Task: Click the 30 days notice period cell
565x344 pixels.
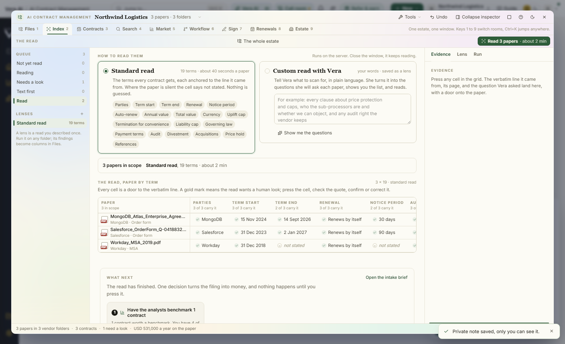Action: 384,219
